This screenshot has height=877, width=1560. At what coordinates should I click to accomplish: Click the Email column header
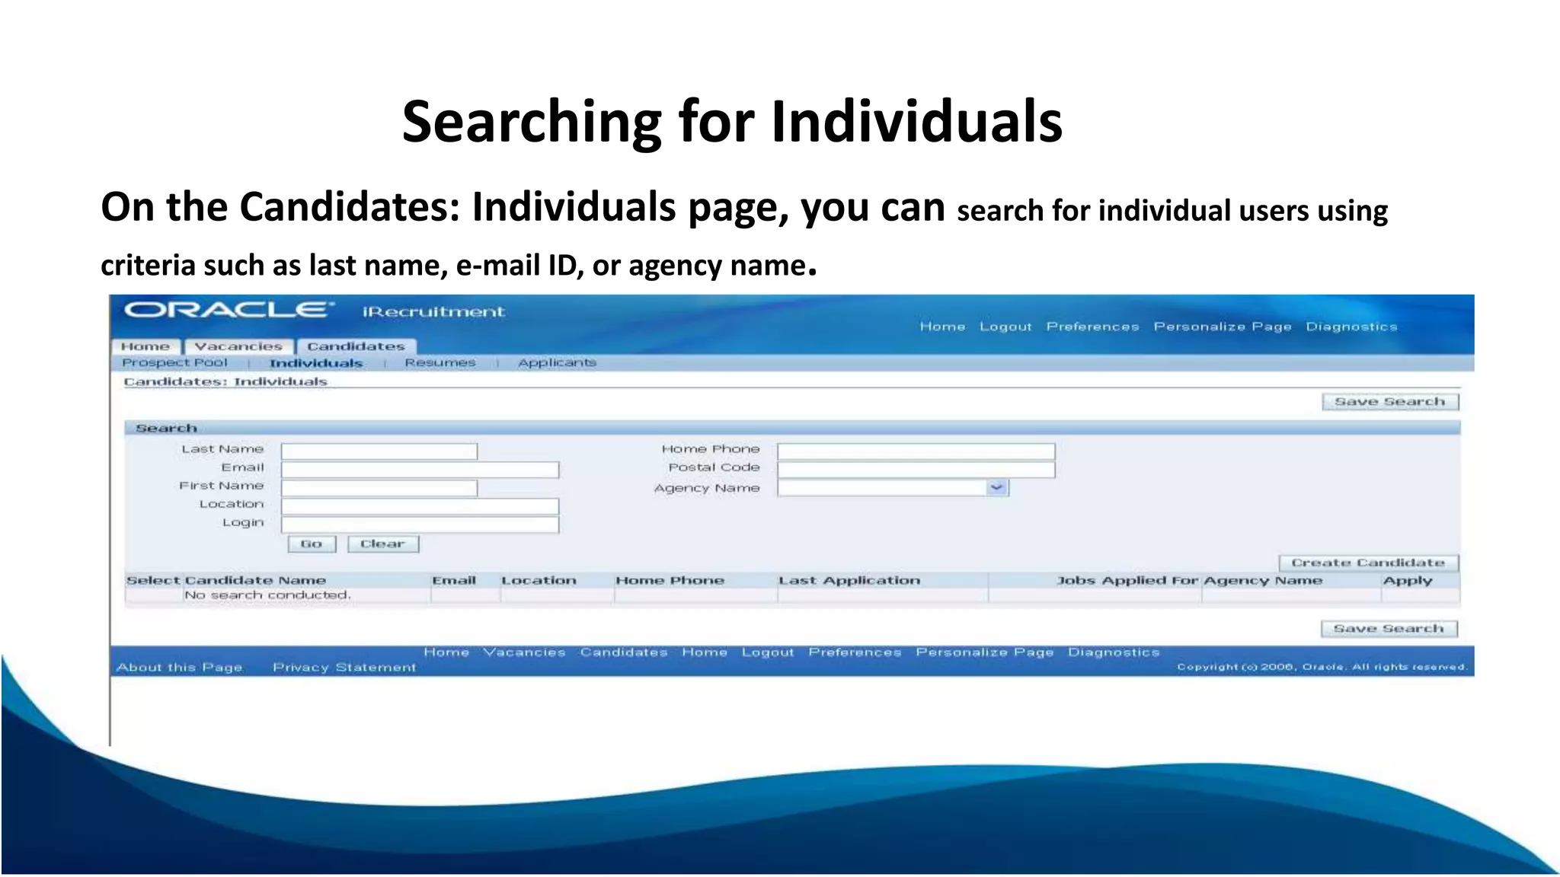(x=454, y=581)
